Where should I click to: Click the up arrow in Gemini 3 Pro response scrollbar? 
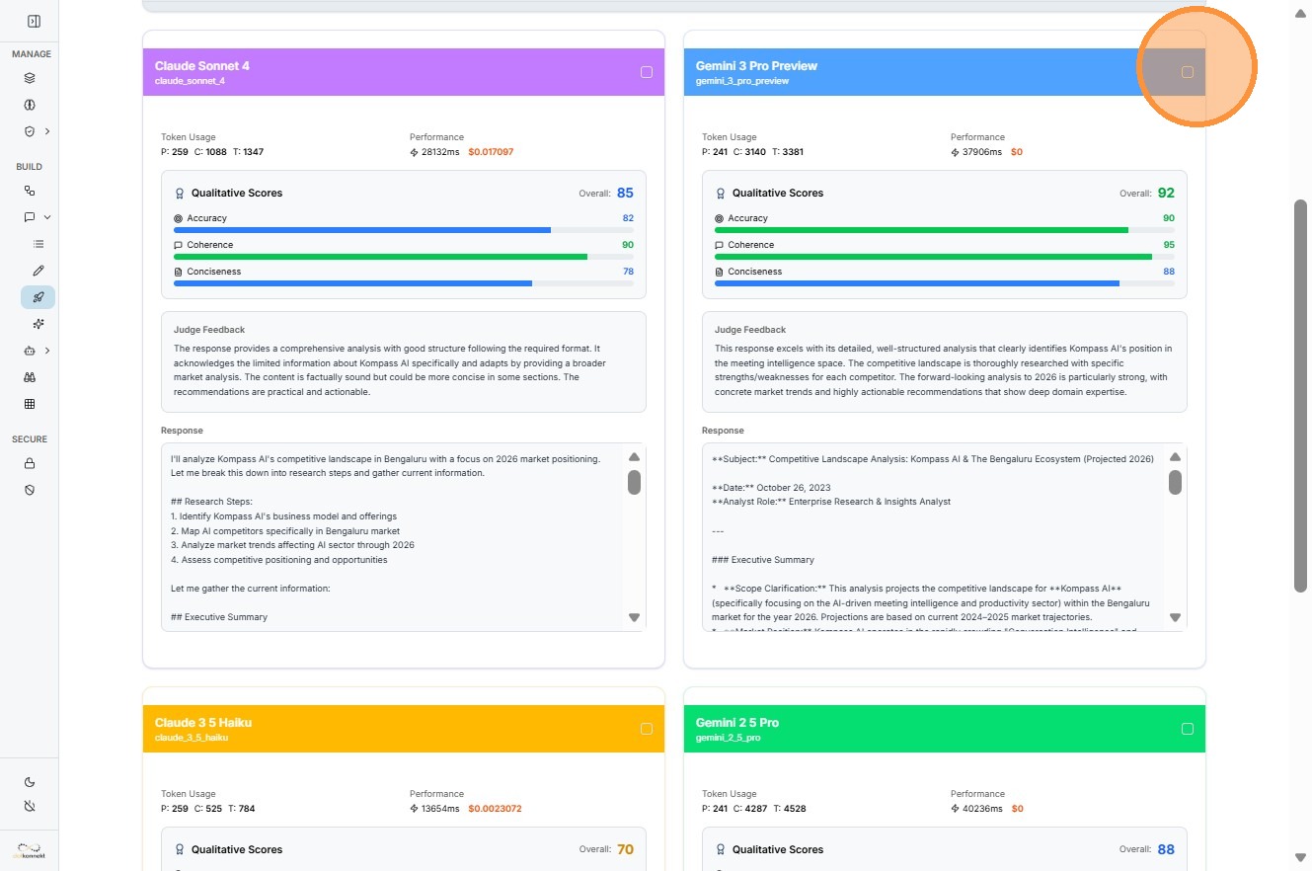[1175, 457]
